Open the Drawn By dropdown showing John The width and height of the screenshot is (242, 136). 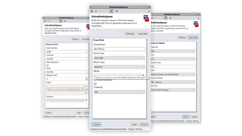point(173,51)
